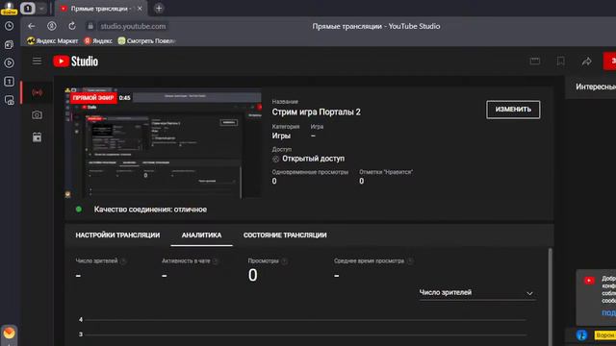Open a new browser tab with plus
616x346 pixels.
(x=159, y=9)
